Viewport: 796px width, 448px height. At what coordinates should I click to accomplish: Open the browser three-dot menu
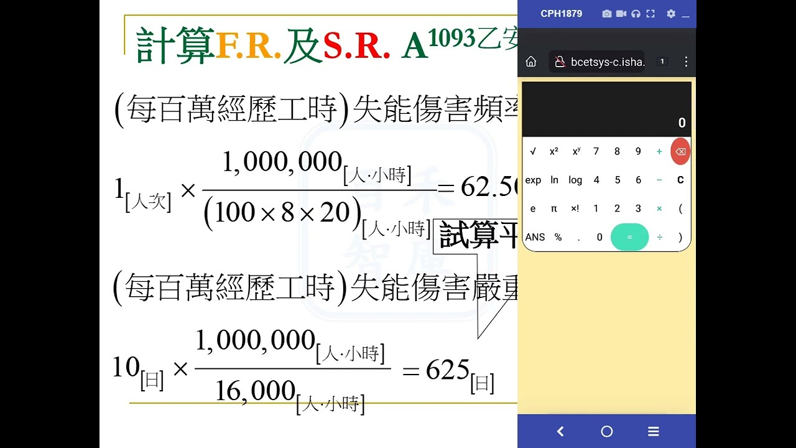click(686, 62)
